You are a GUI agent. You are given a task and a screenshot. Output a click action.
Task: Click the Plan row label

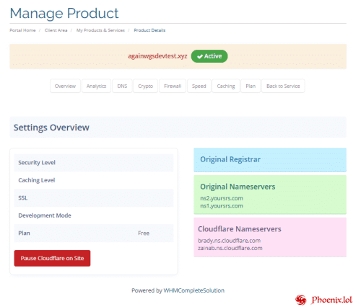click(x=25, y=233)
